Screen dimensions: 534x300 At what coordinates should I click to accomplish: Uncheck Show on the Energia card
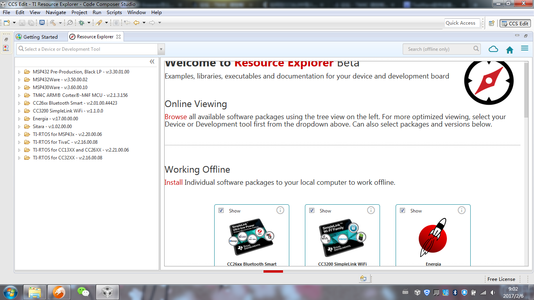(x=403, y=211)
